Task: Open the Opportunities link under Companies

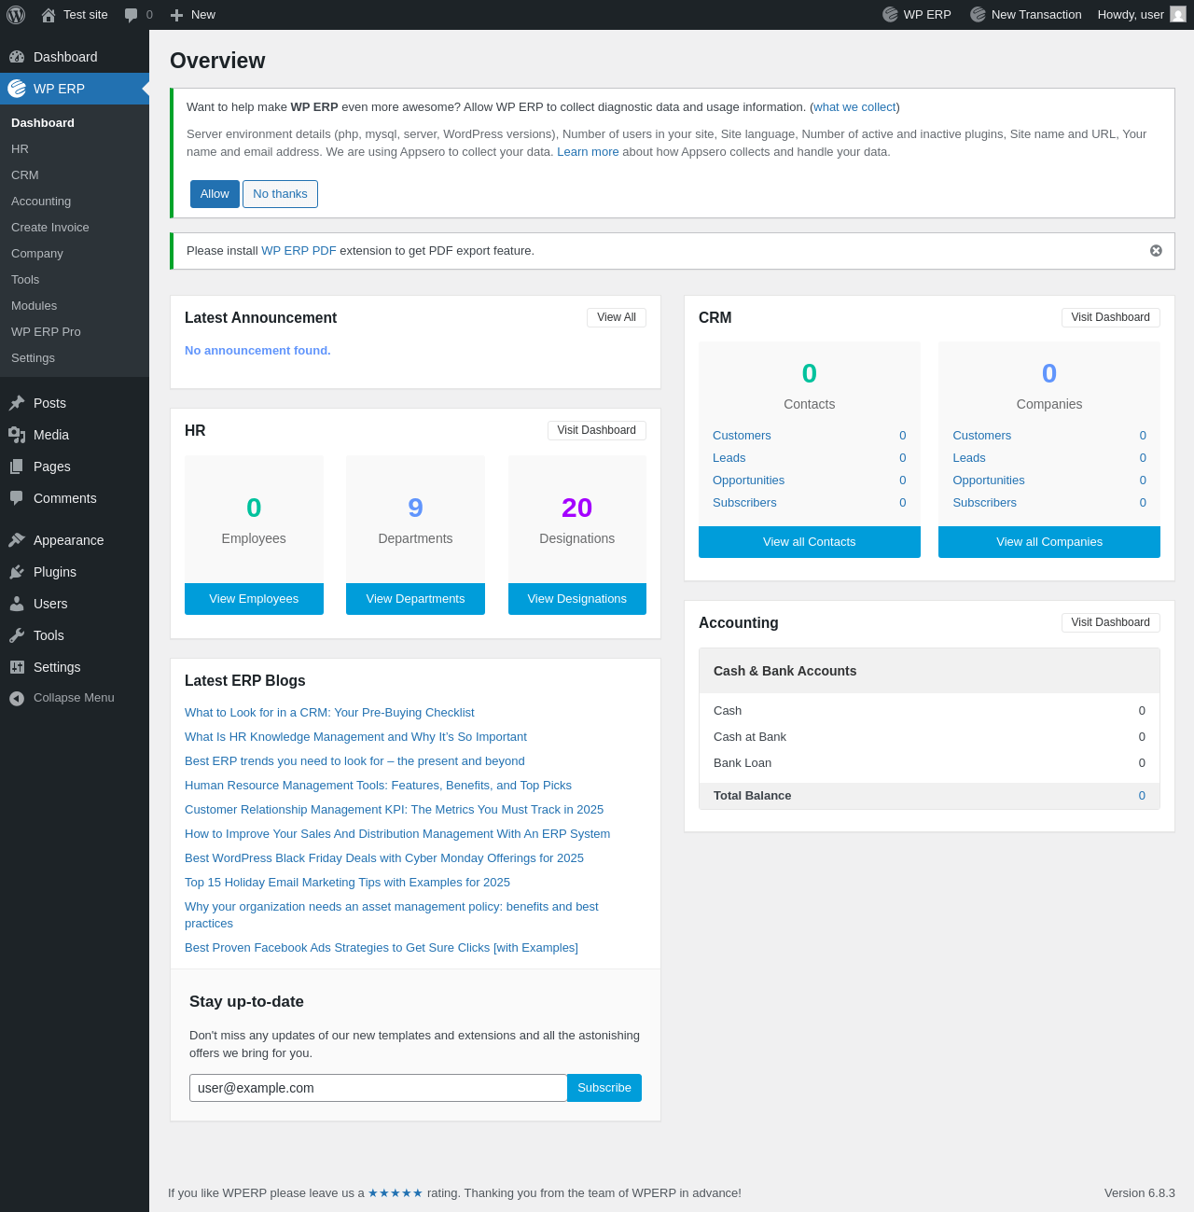Action: 989,481
